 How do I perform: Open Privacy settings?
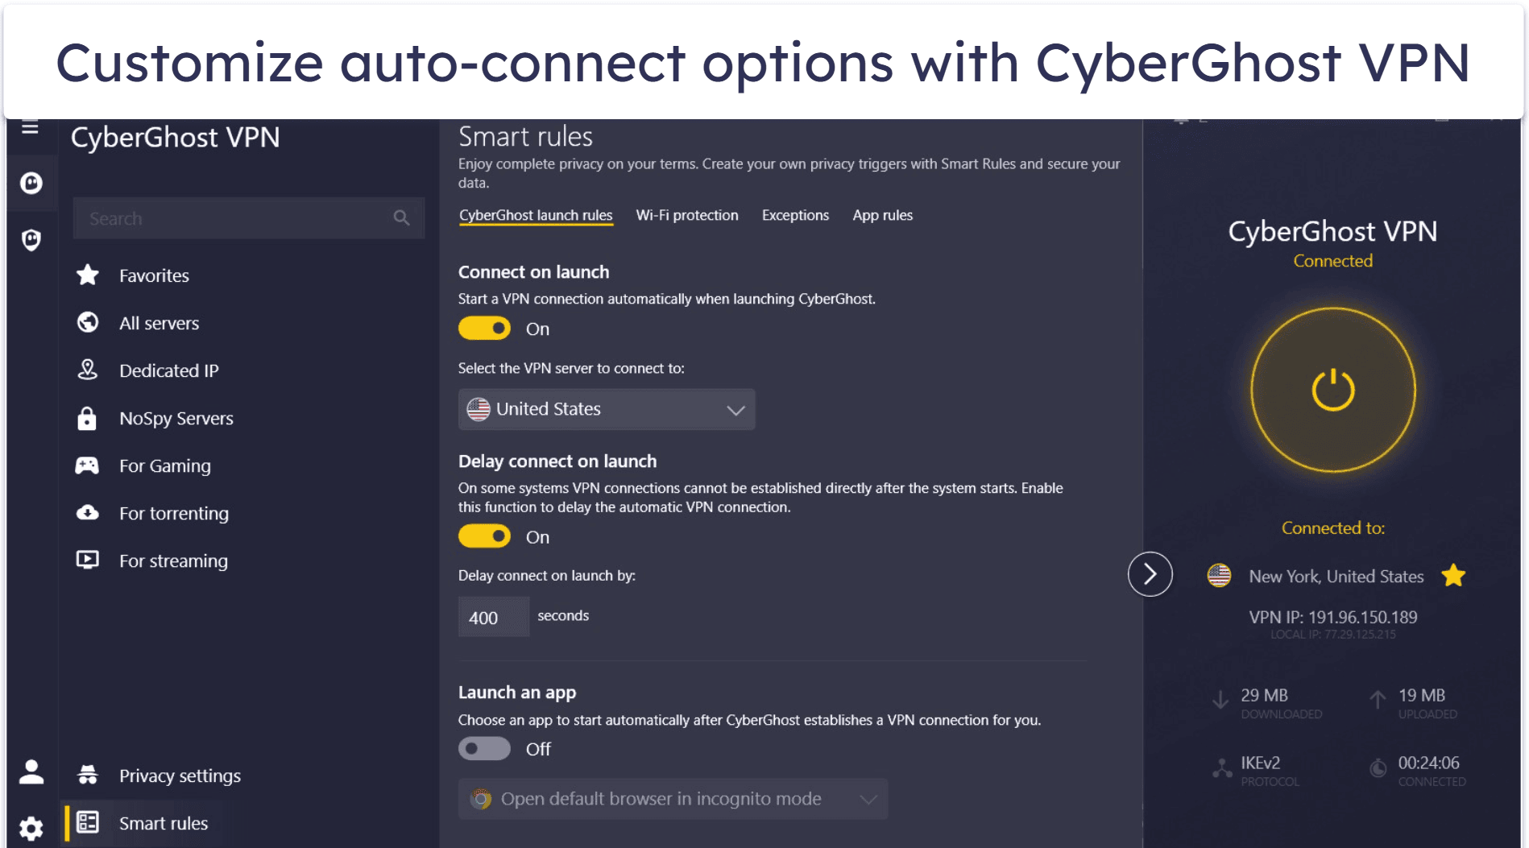click(x=180, y=775)
